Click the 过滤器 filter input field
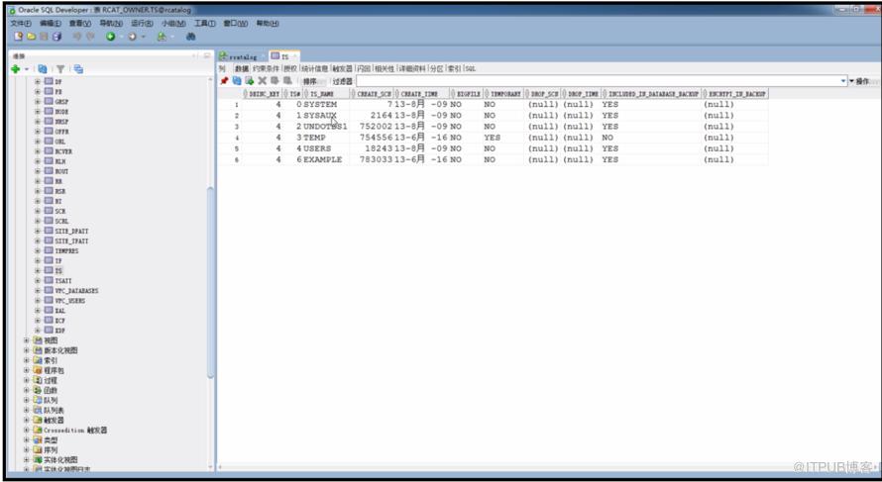Viewport: 882px width, 482px height. click(598, 81)
